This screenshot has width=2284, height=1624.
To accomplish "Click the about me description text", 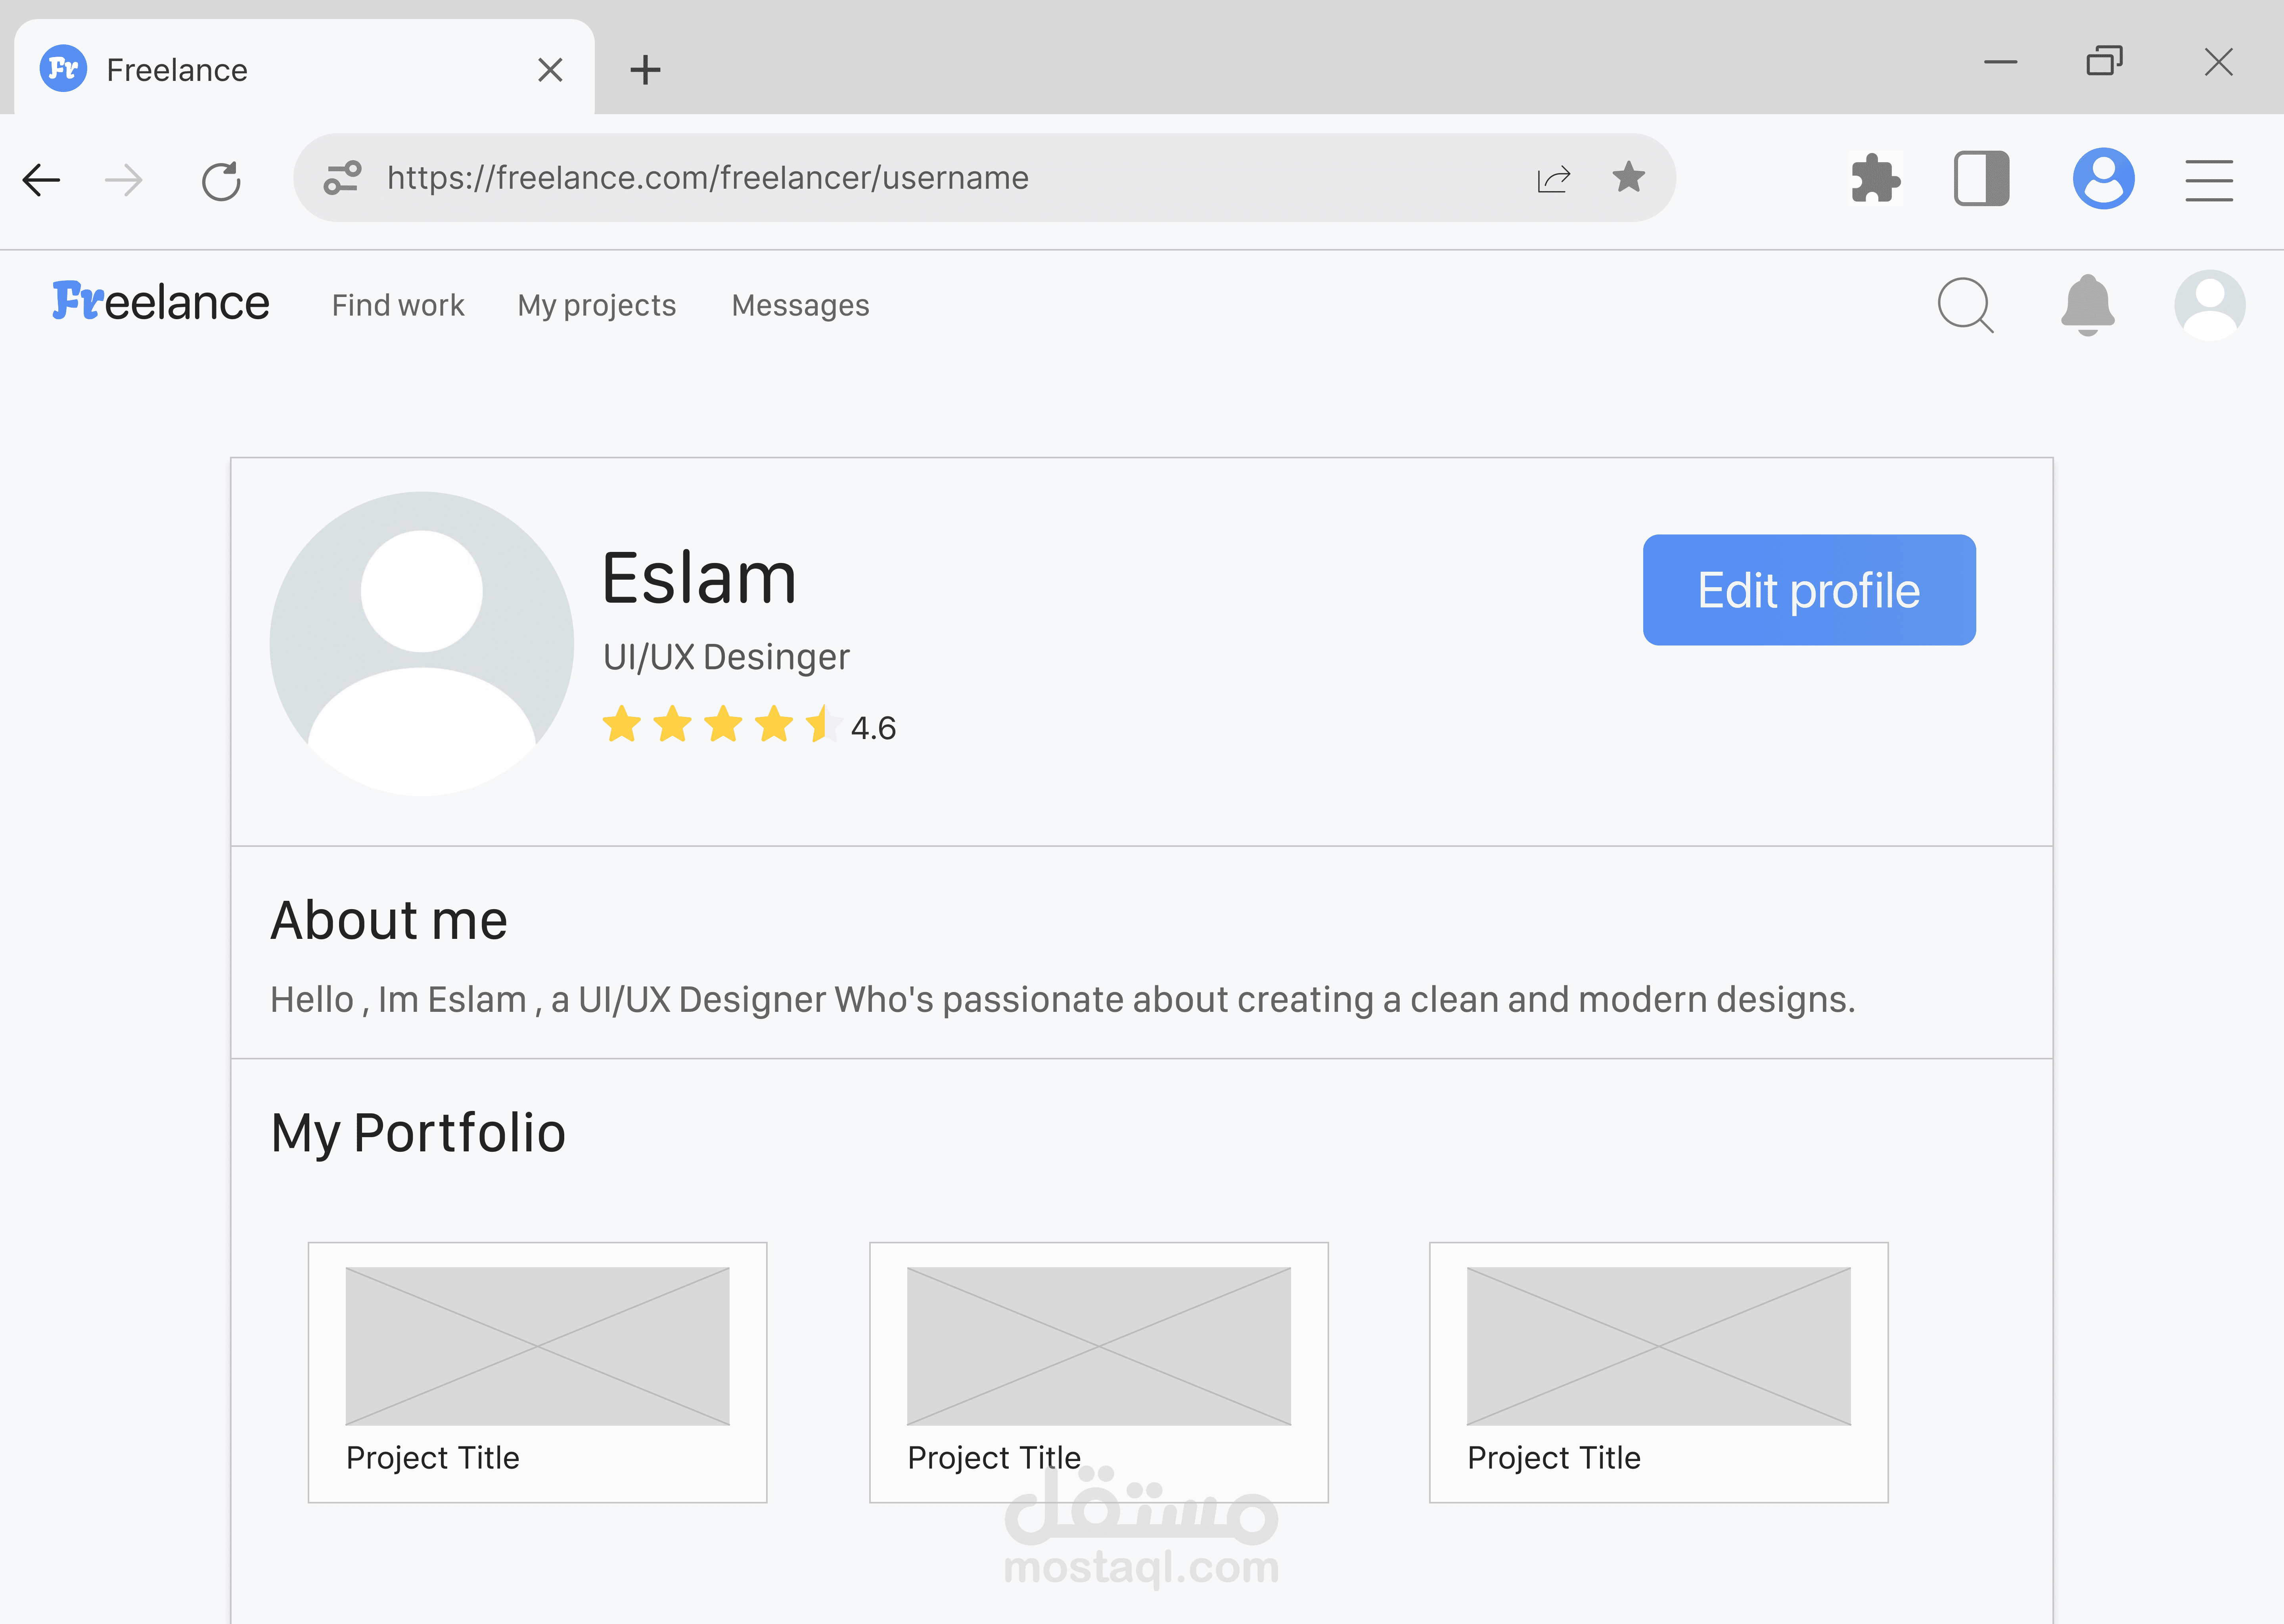I will [x=1063, y=1000].
